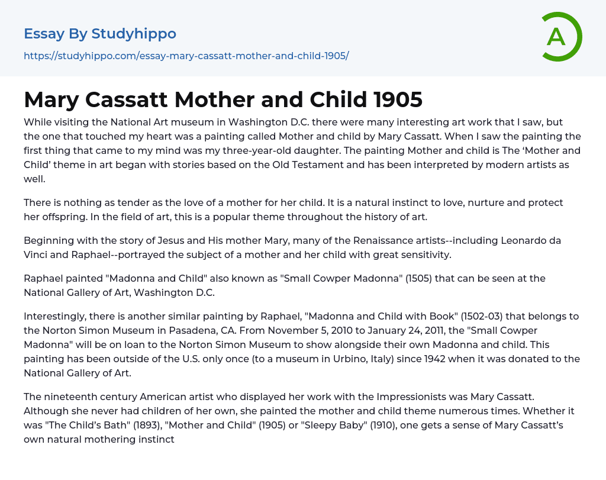Open the studyhippo.com essay URL link

coord(186,56)
